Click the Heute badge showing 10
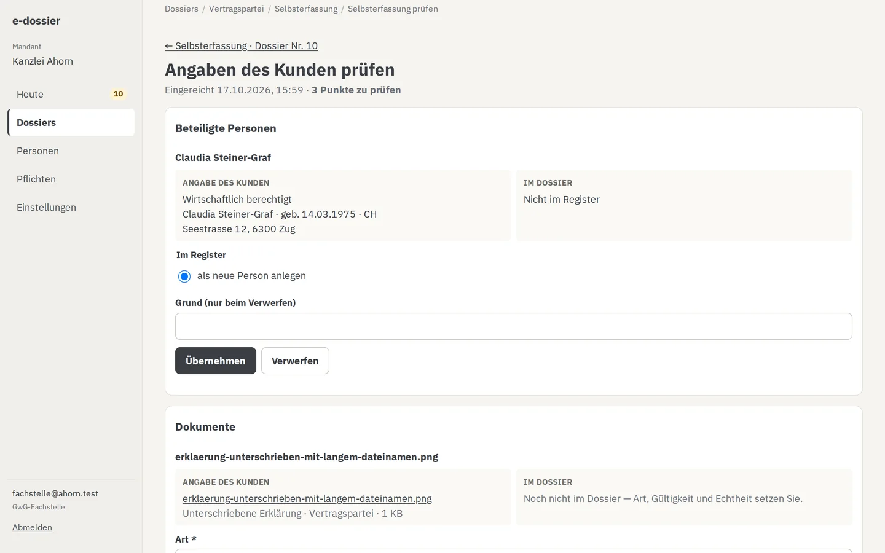The image size is (885, 553). (x=118, y=94)
